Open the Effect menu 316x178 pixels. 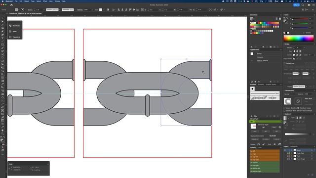pos(45,1)
